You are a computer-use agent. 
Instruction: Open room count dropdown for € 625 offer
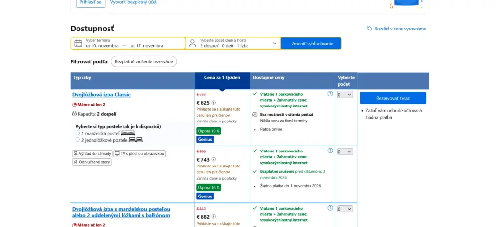tap(345, 94)
